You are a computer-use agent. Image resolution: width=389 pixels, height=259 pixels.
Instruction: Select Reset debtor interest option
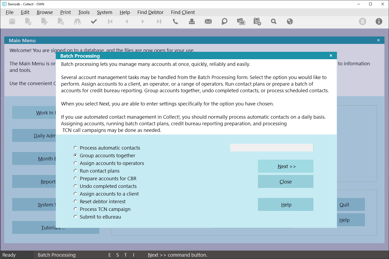click(x=100, y=201)
